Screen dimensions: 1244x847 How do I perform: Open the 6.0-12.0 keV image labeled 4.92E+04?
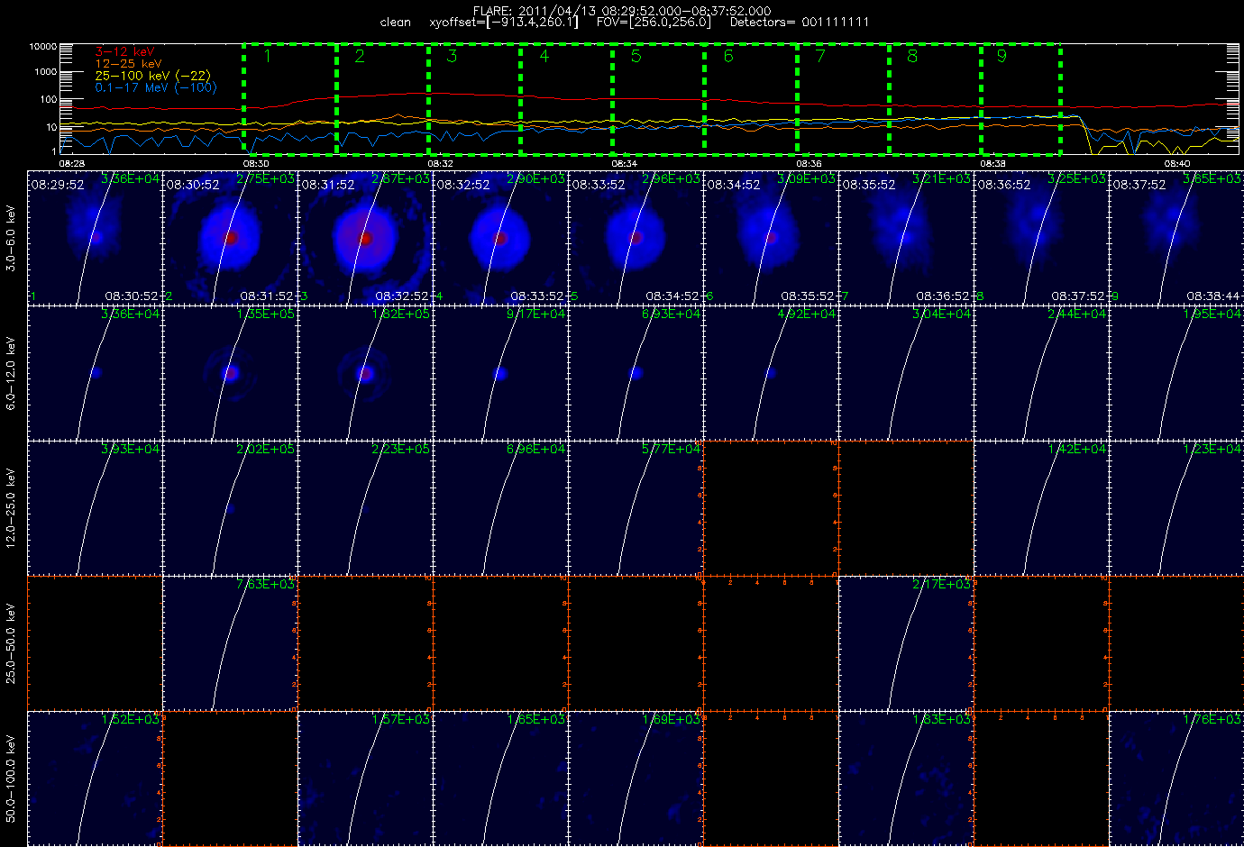pyautogui.click(x=771, y=373)
